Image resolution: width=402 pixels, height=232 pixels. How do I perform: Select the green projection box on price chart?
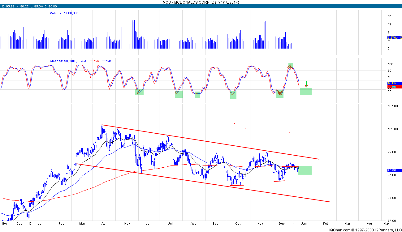coord(305,170)
